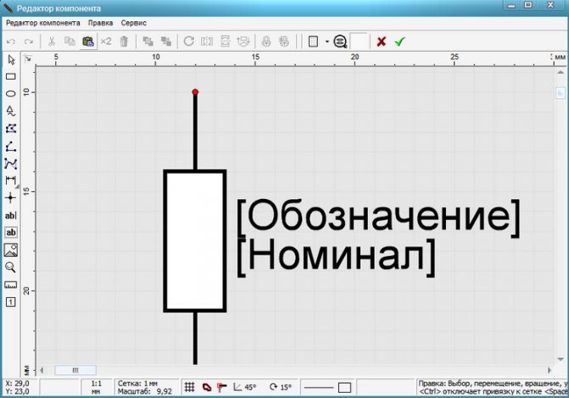Screen dimensions: 569x398
Task: Toggle the 15 degree rotation step
Action: point(280,387)
